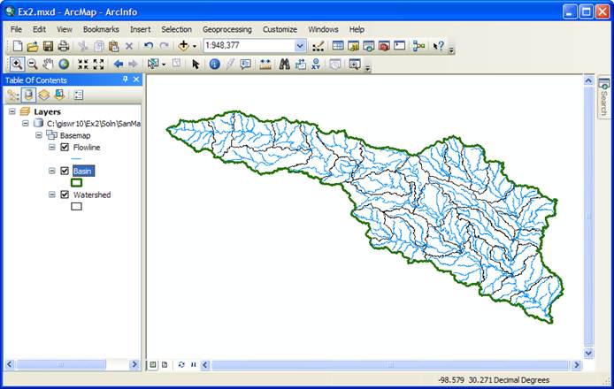Open the Bookmarks menu
This screenshot has height=389, width=614.
tap(101, 29)
